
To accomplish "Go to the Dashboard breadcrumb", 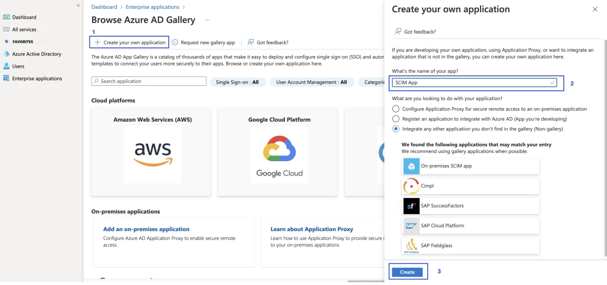I will pyautogui.click(x=104, y=7).
